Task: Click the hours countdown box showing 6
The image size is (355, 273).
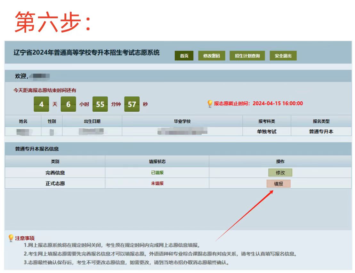Action: (68, 104)
